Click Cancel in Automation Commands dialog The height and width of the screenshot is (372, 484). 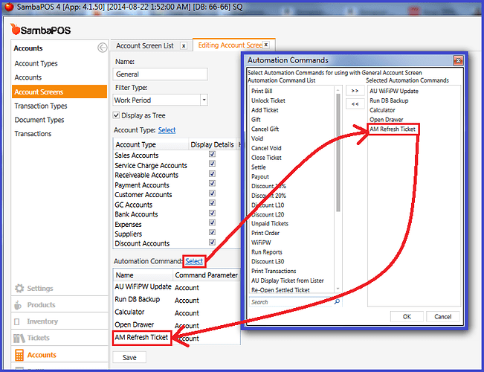(x=443, y=317)
